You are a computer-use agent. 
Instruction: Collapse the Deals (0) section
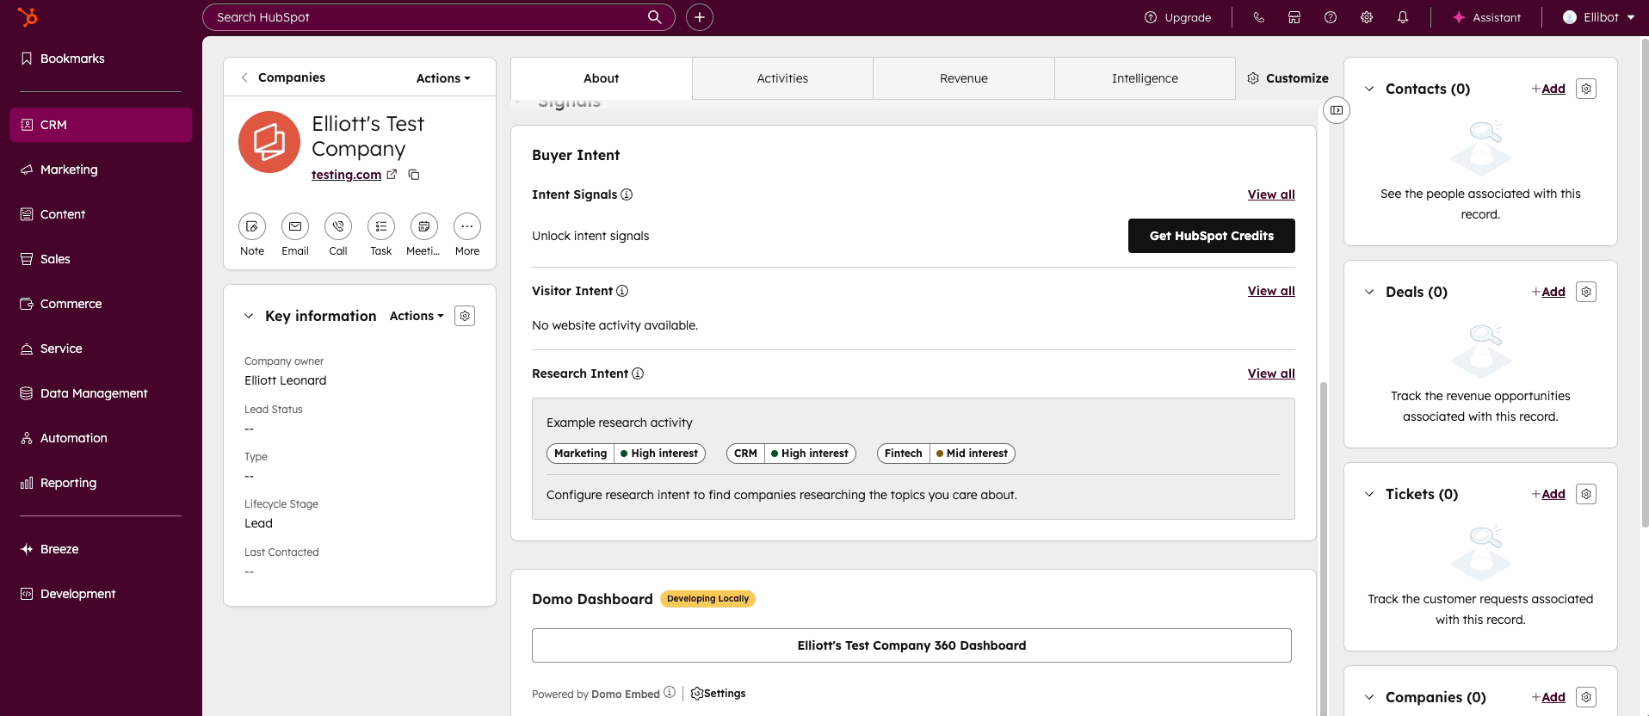pyautogui.click(x=1369, y=292)
